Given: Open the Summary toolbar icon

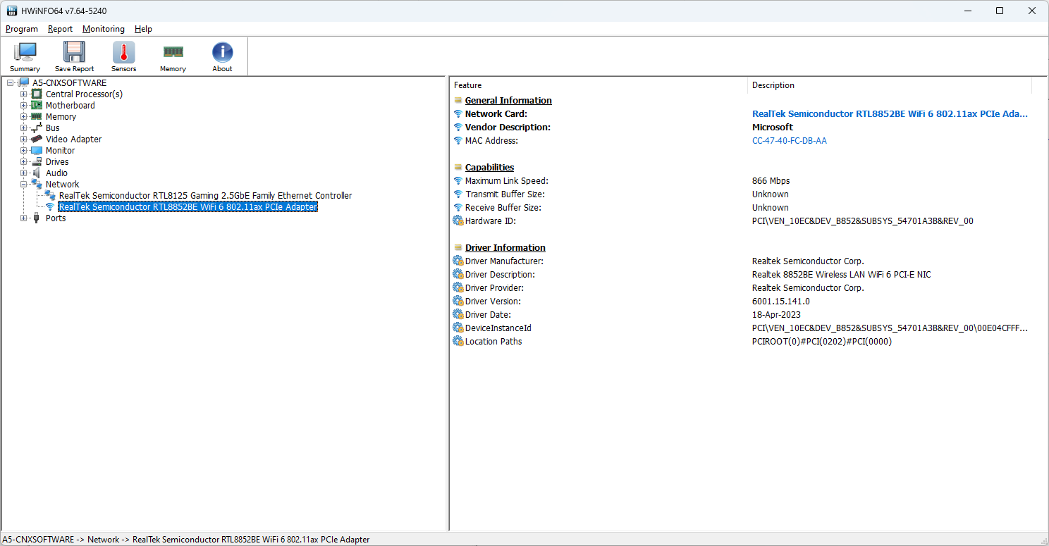Looking at the screenshot, I should pyautogui.click(x=25, y=53).
